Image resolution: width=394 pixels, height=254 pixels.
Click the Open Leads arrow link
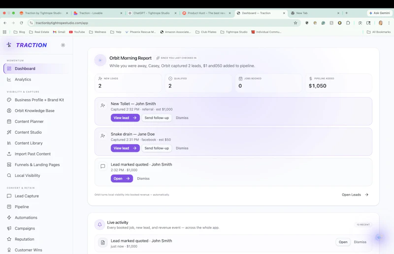[x=355, y=195]
